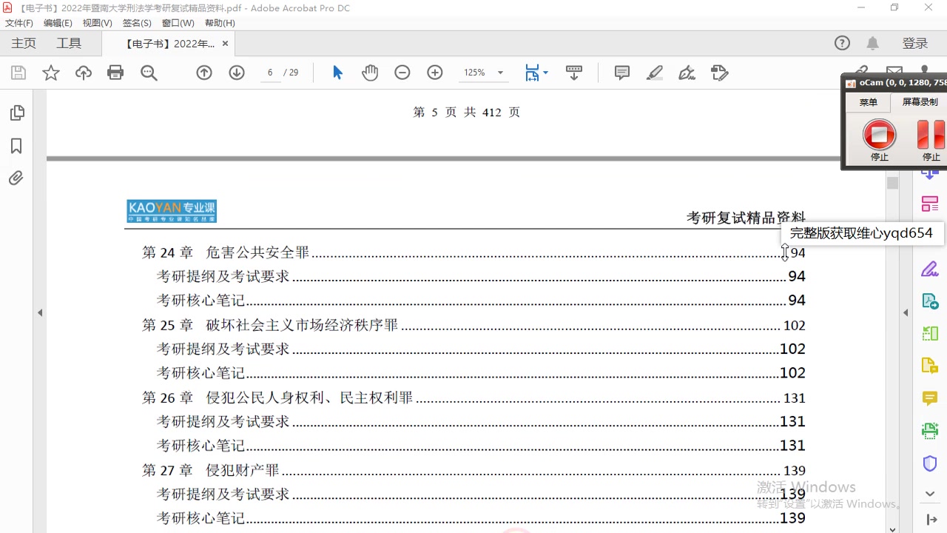Close the 【电子书】2022年 document tab
The image size is (947, 533).
(x=225, y=44)
